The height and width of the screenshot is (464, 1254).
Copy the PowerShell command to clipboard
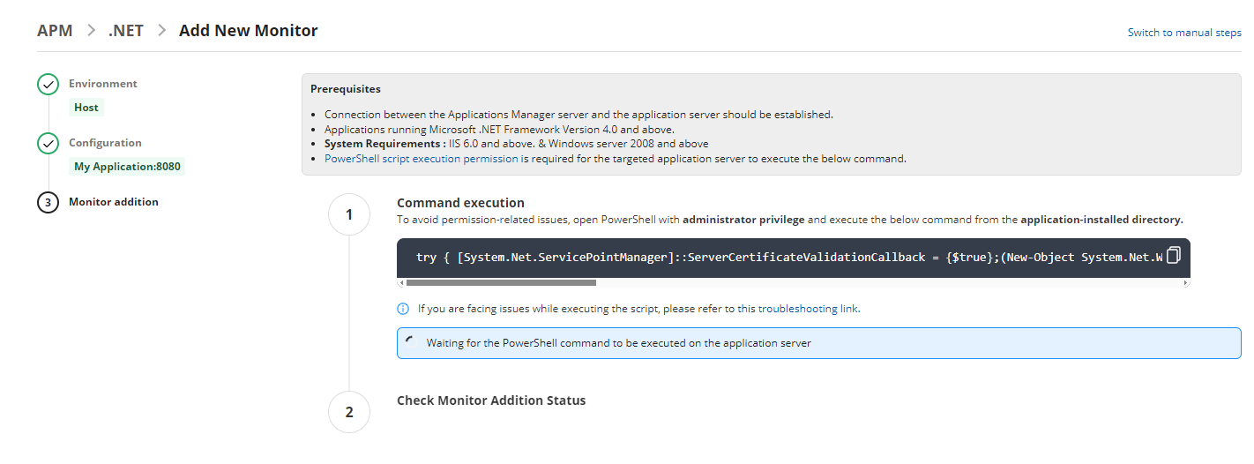click(x=1173, y=256)
